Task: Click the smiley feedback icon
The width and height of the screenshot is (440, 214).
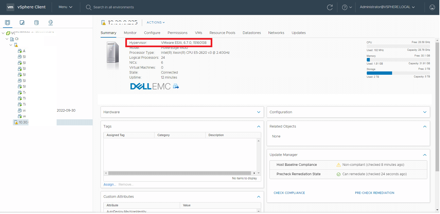Action: [x=432, y=7]
